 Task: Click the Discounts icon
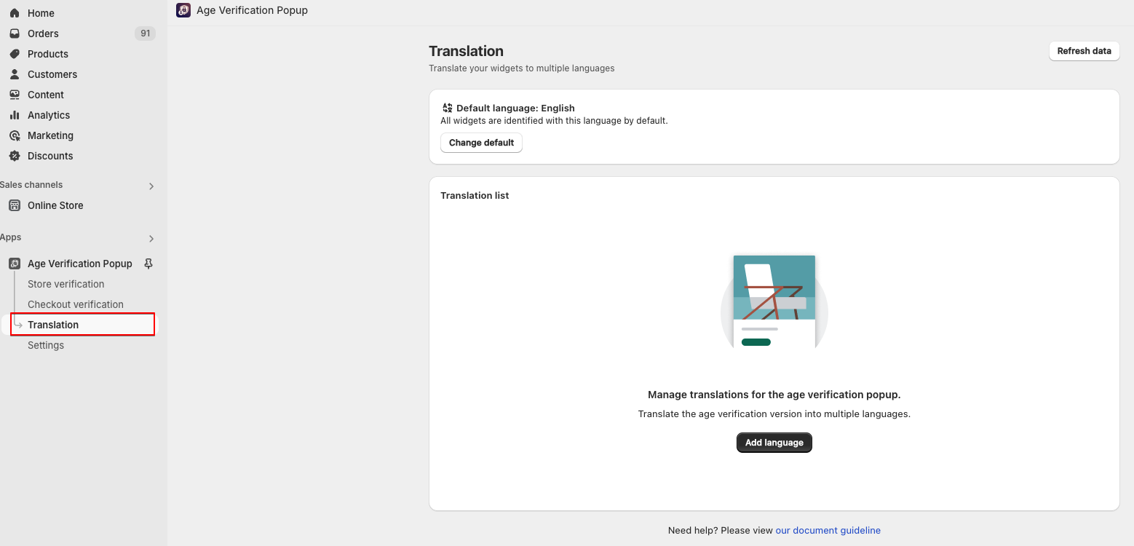15,156
